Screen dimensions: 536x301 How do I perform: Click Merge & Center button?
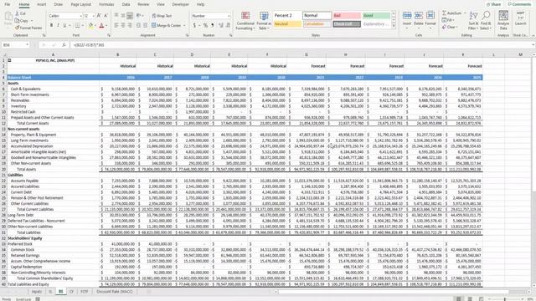(167, 25)
